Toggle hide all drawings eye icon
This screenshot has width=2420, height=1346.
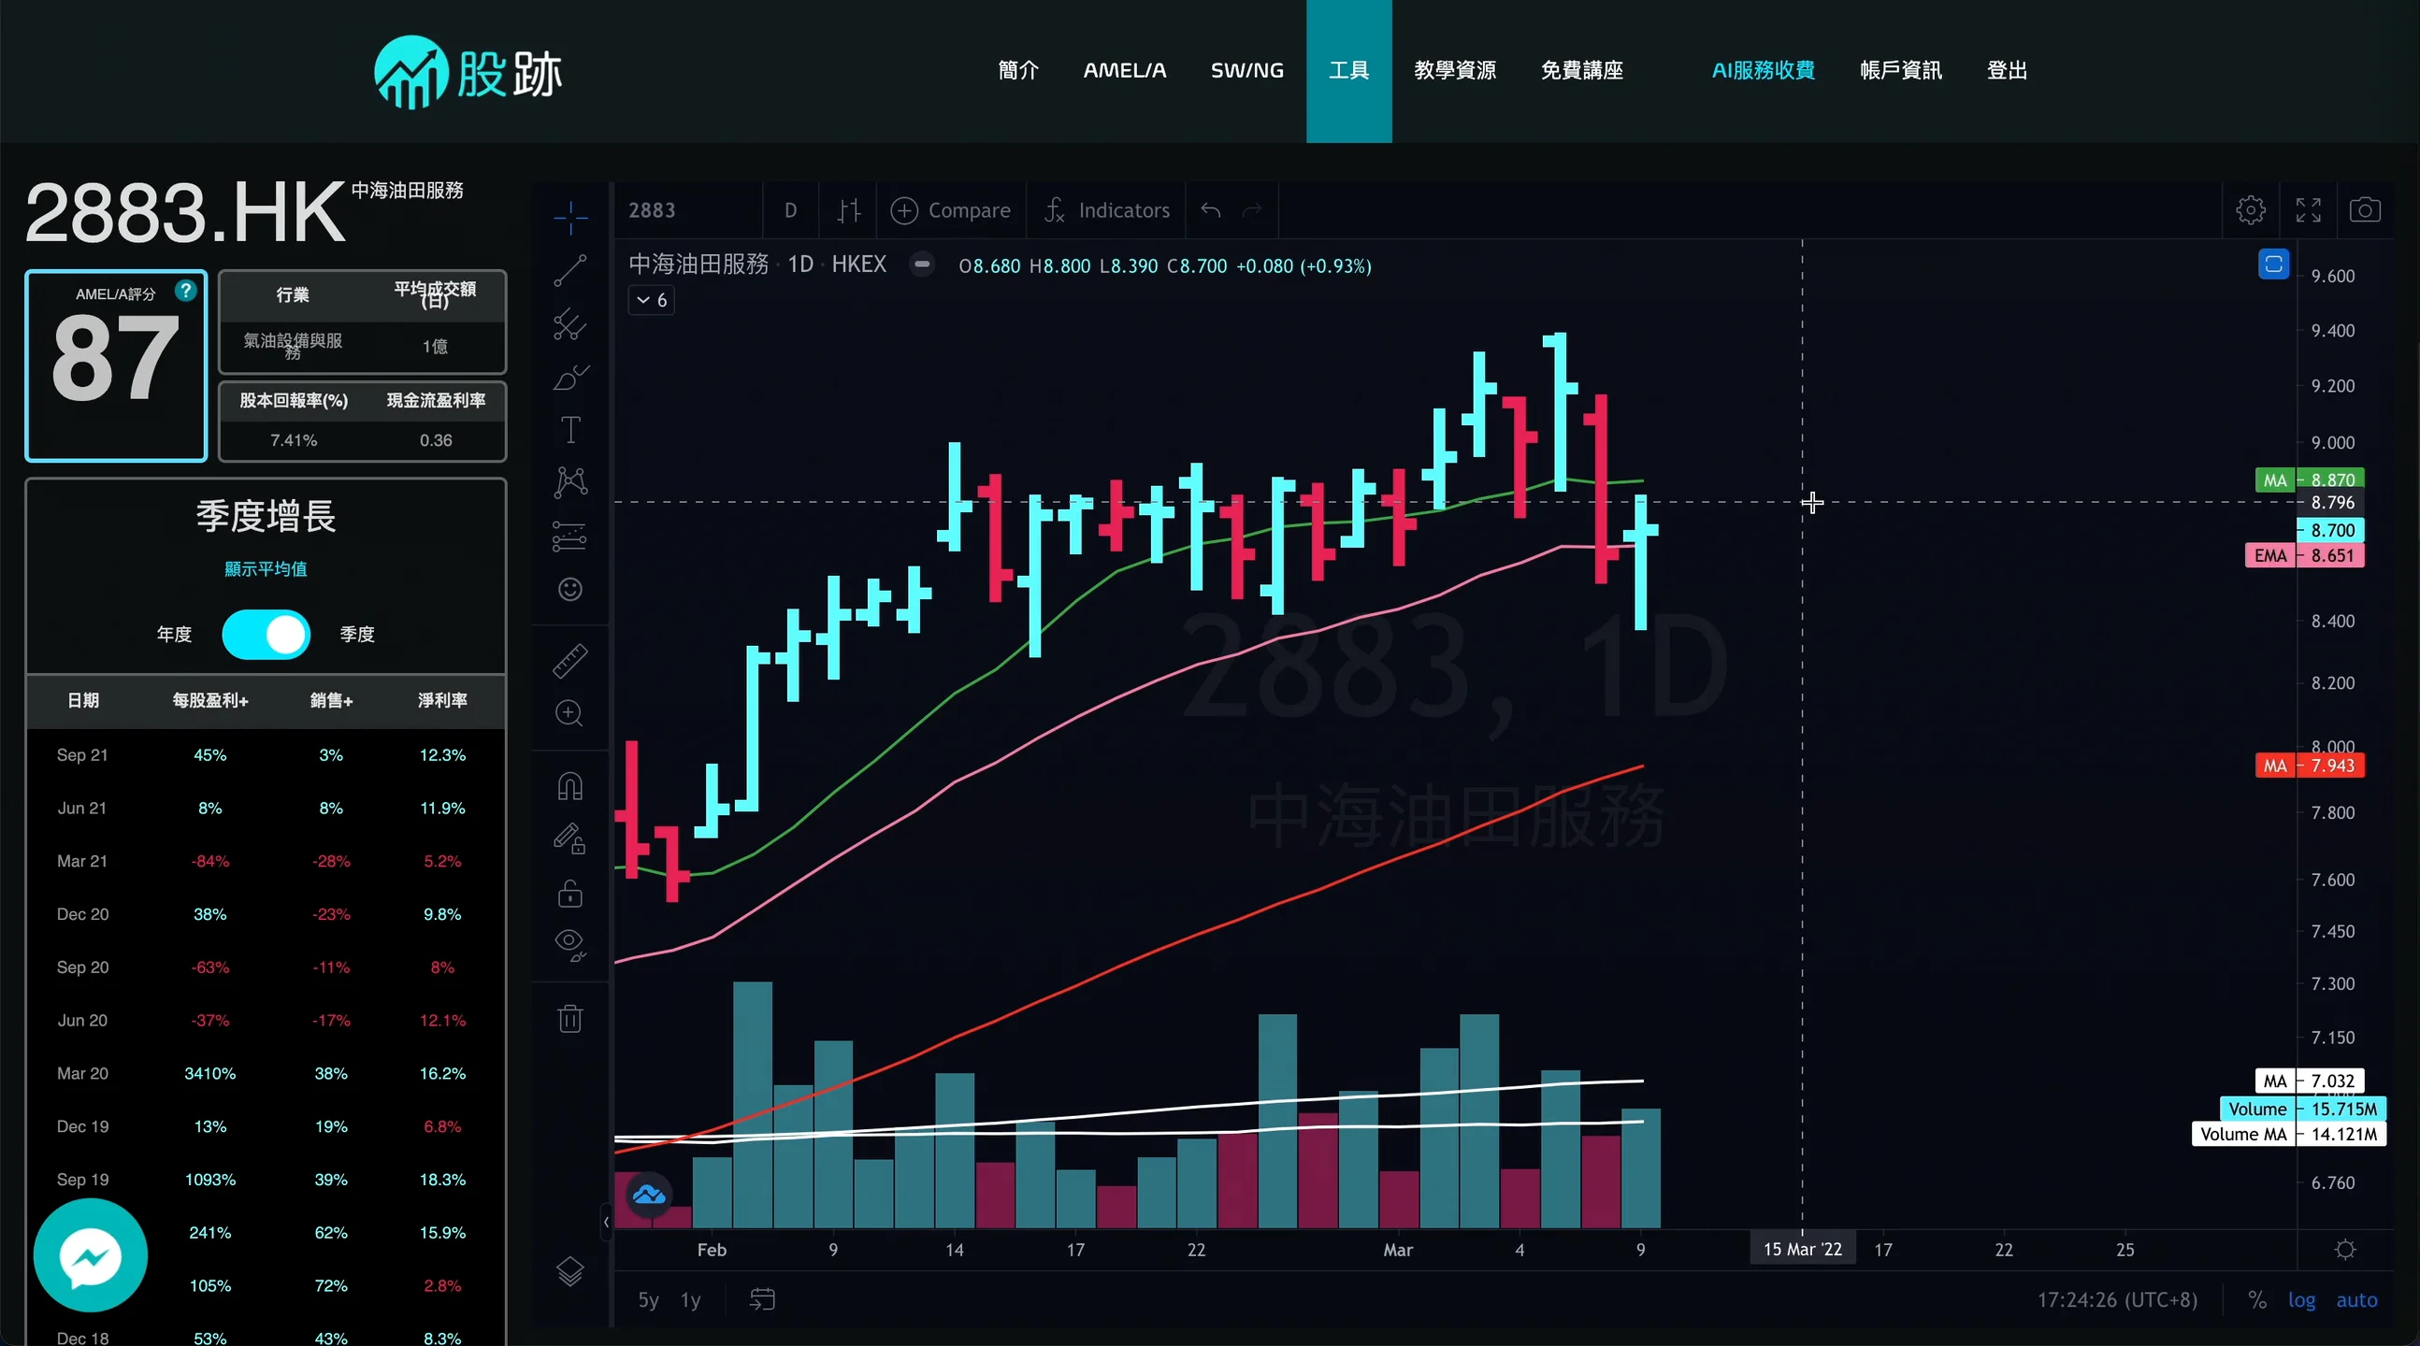(569, 943)
